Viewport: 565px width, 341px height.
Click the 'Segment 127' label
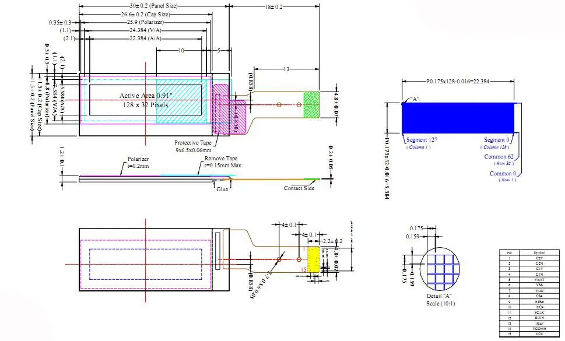(x=422, y=140)
